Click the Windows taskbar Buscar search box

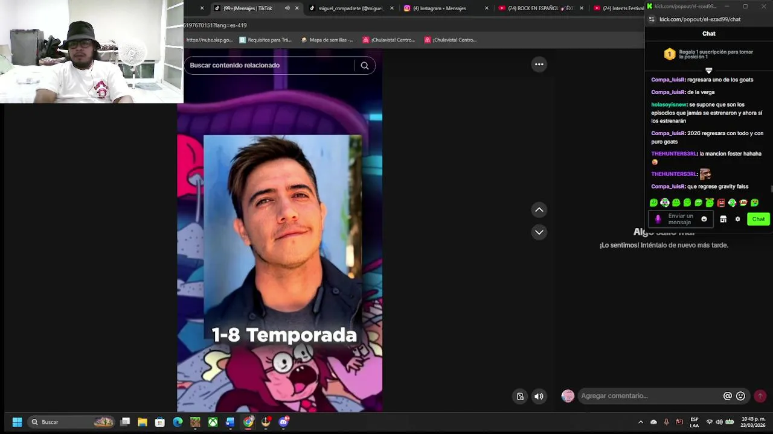pyautogui.click(x=71, y=422)
